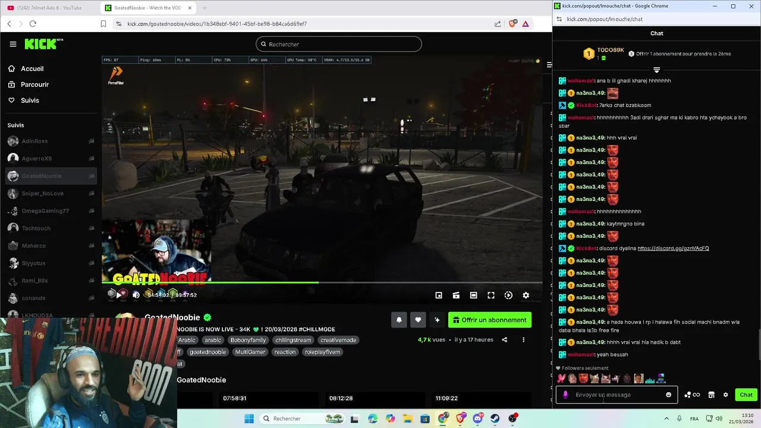Image resolution: width=761 pixels, height=428 pixels.
Task: Send message with green Chat button
Action: pos(746,395)
